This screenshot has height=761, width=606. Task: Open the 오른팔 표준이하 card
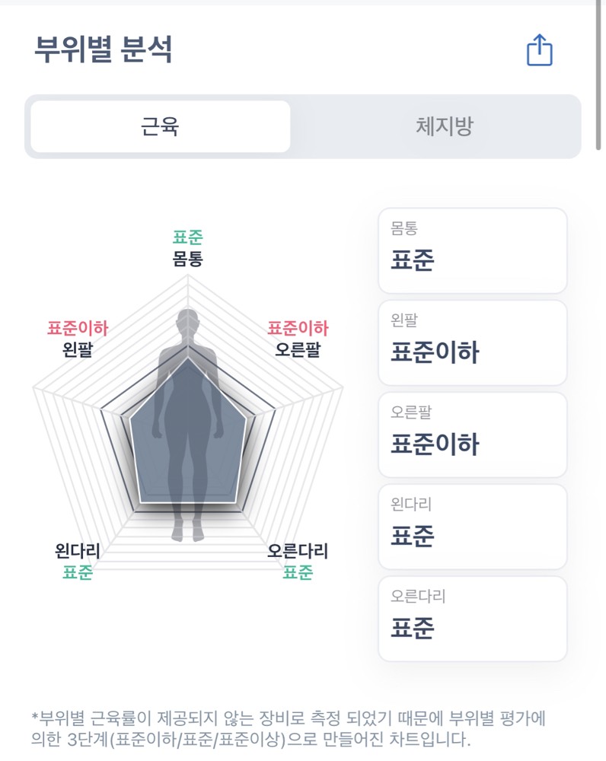pos(472,435)
